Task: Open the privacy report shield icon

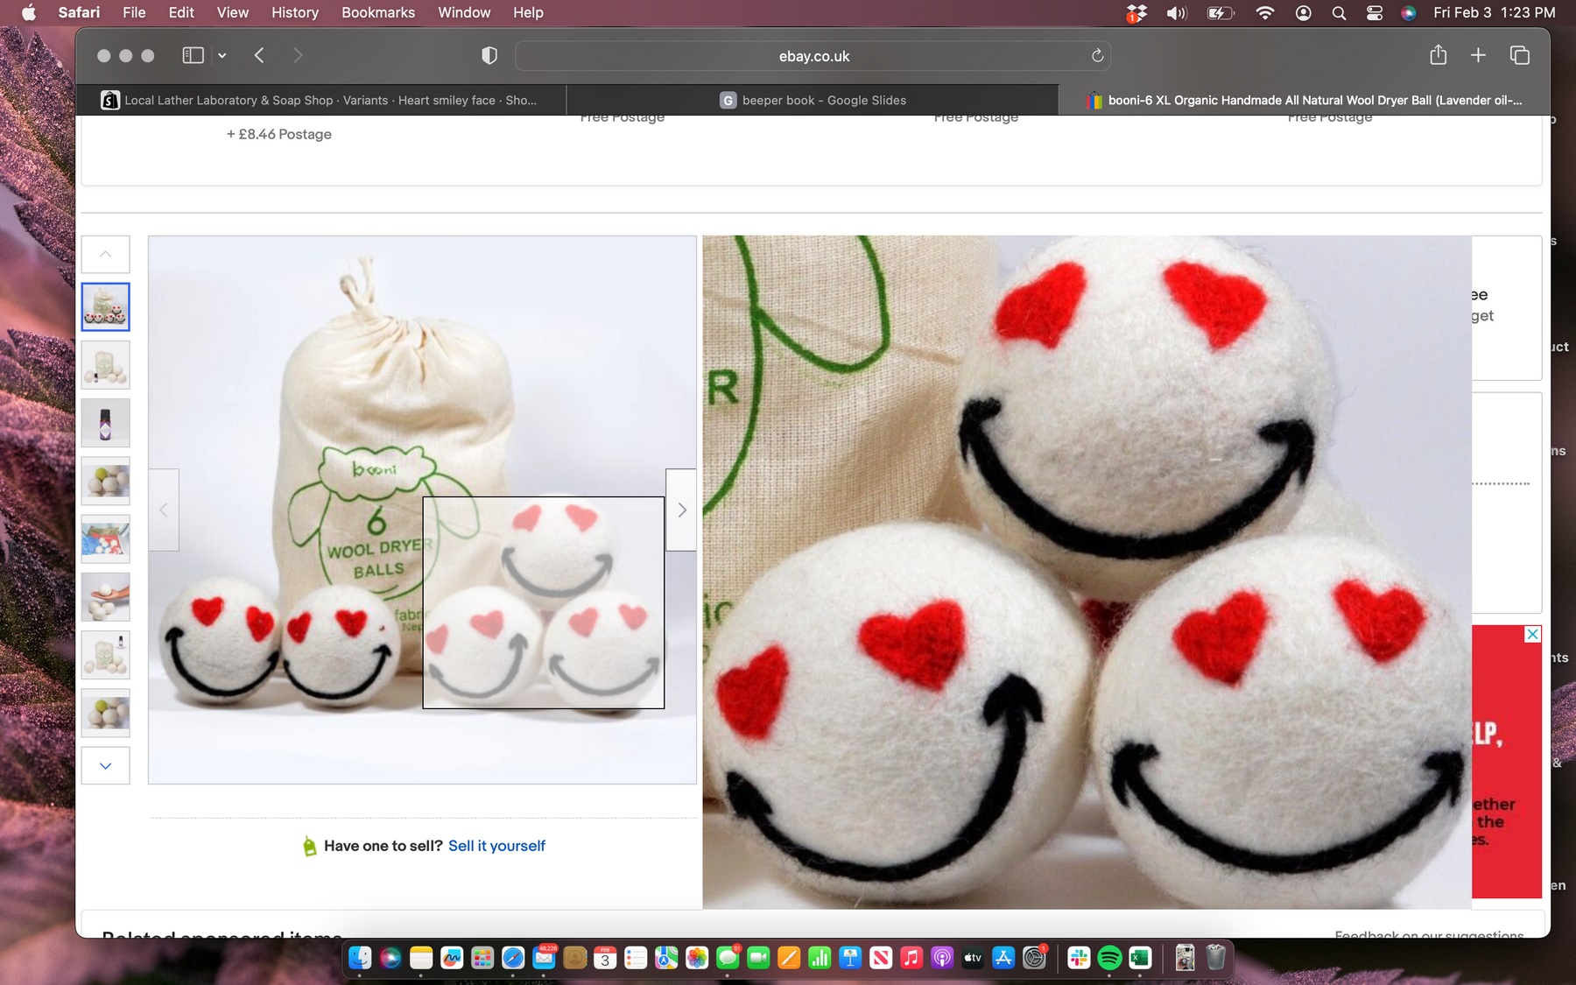Action: pyautogui.click(x=489, y=55)
